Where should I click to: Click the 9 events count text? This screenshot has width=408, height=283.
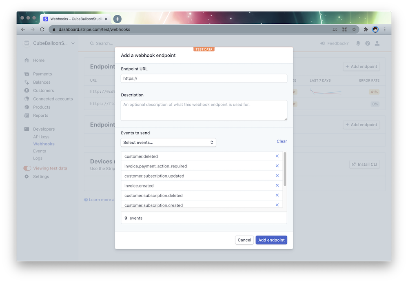pos(133,218)
